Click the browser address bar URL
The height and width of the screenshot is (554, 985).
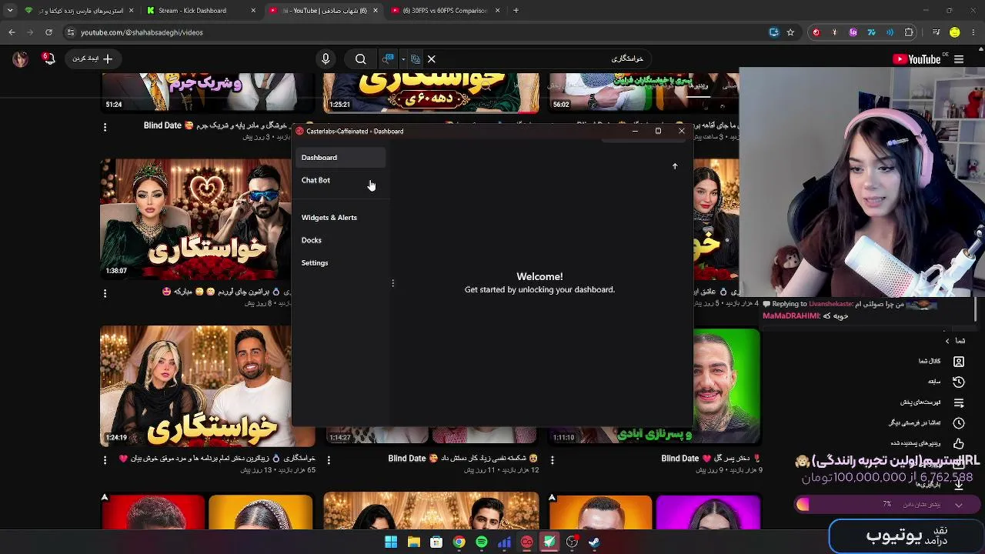[142, 32]
